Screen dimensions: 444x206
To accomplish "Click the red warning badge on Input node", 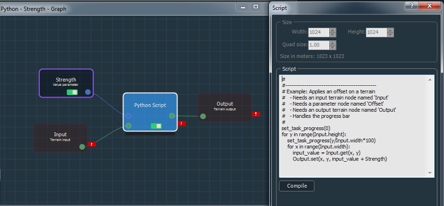I will [92, 144].
